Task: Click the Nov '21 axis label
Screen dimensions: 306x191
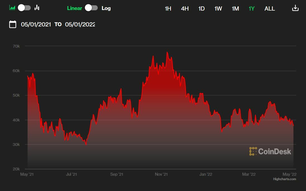Action: 161,174
